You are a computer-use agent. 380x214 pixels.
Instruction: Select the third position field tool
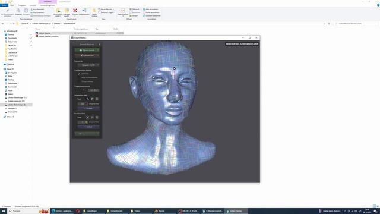(97, 118)
